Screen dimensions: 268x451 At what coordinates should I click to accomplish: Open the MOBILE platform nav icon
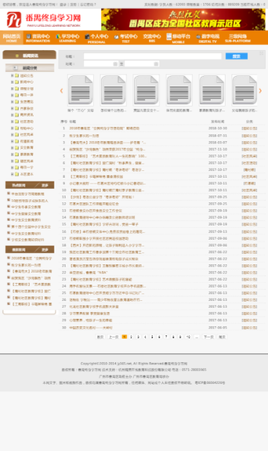tap(169, 37)
